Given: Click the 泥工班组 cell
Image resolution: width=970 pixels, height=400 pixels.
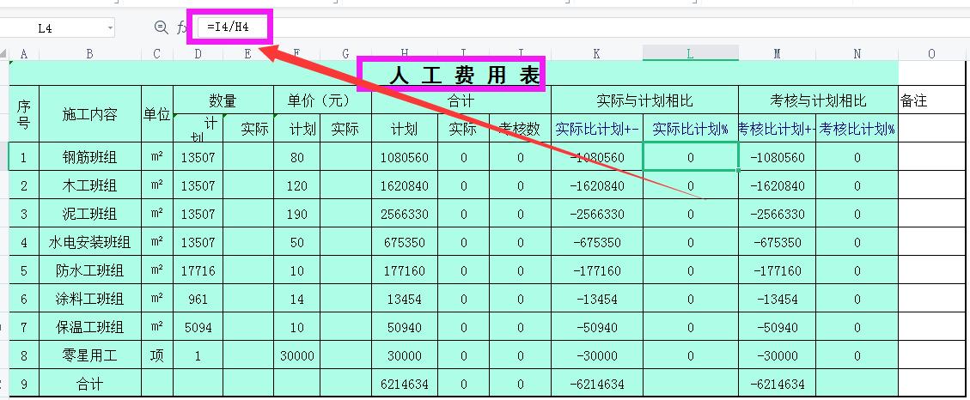Looking at the screenshot, I should click(x=89, y=214).
